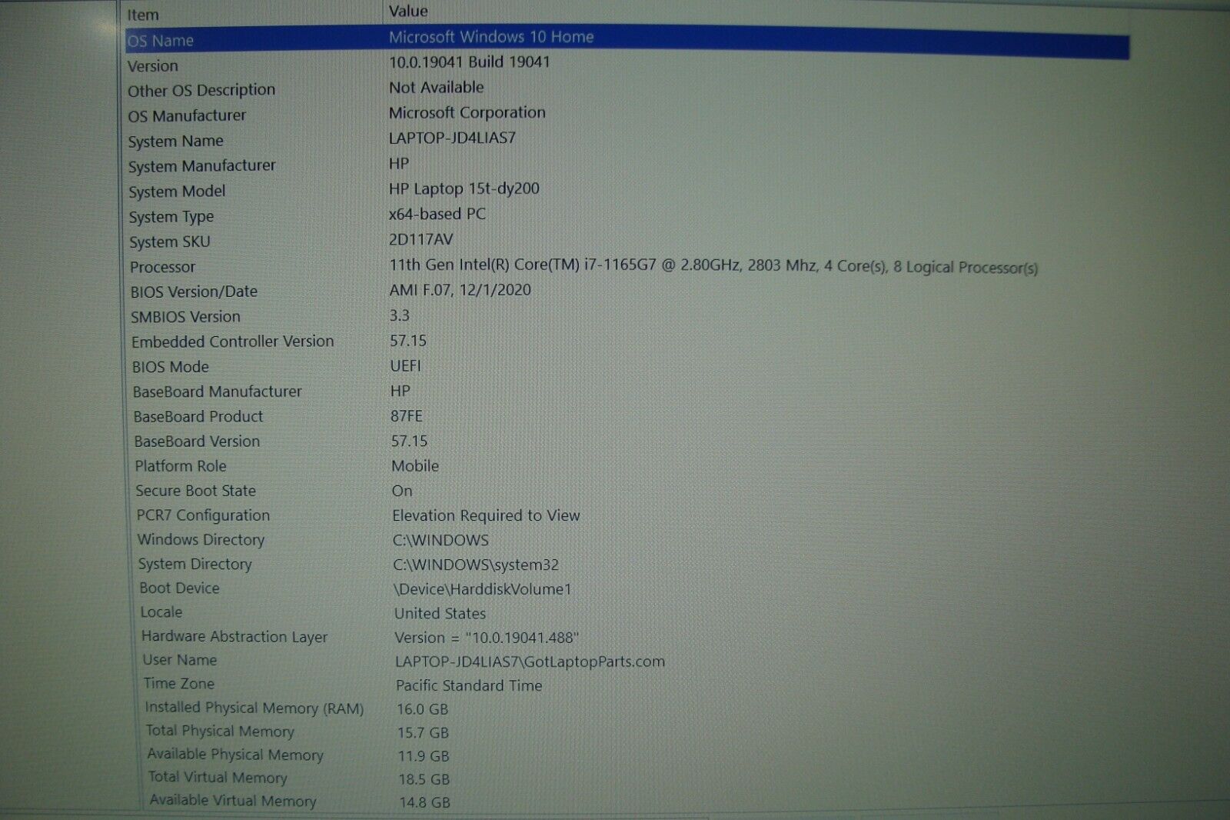Select the BaseBoard Manufacturer row

coord(218,392)
